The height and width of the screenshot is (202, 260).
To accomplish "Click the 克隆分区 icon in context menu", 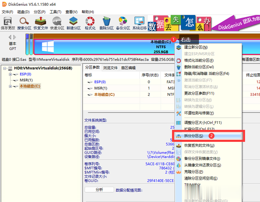I will [179, 172].
